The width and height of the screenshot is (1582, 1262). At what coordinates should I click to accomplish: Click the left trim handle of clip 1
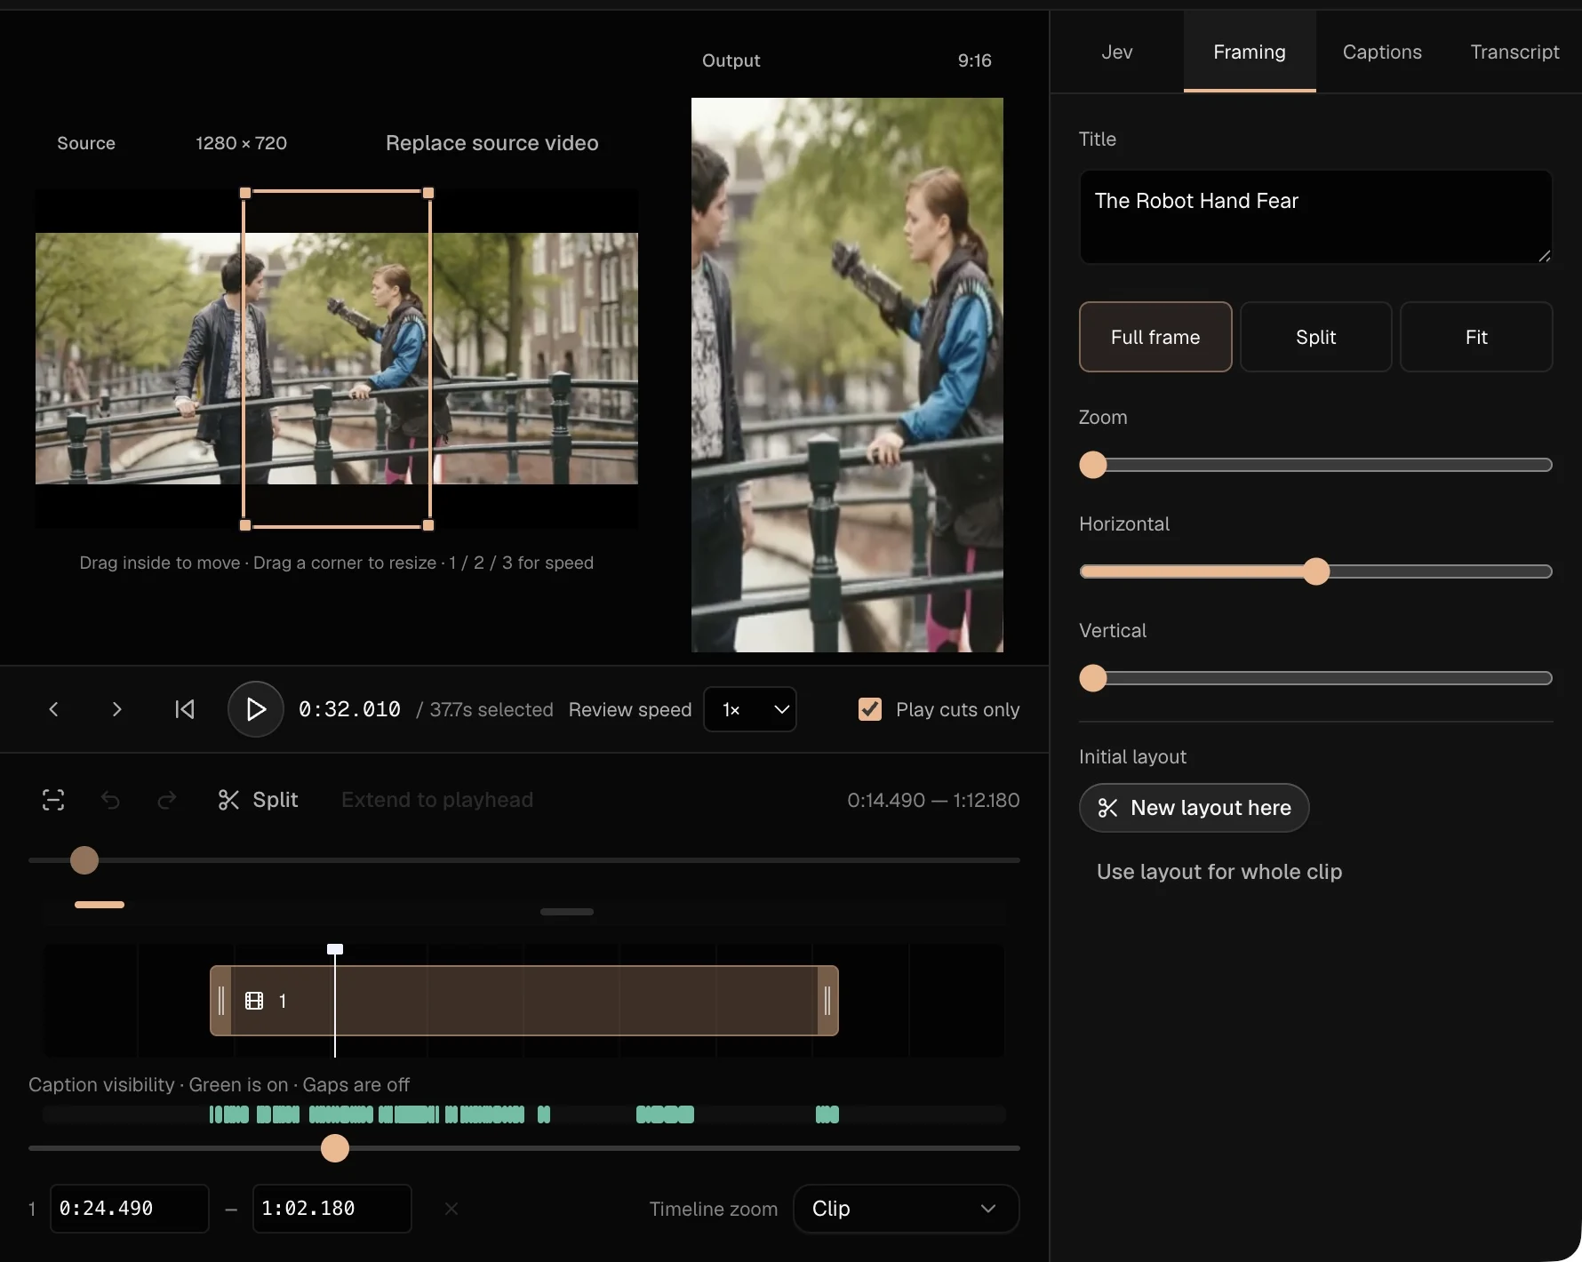[221, 1001]
